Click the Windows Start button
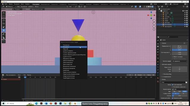 (3, 103)
